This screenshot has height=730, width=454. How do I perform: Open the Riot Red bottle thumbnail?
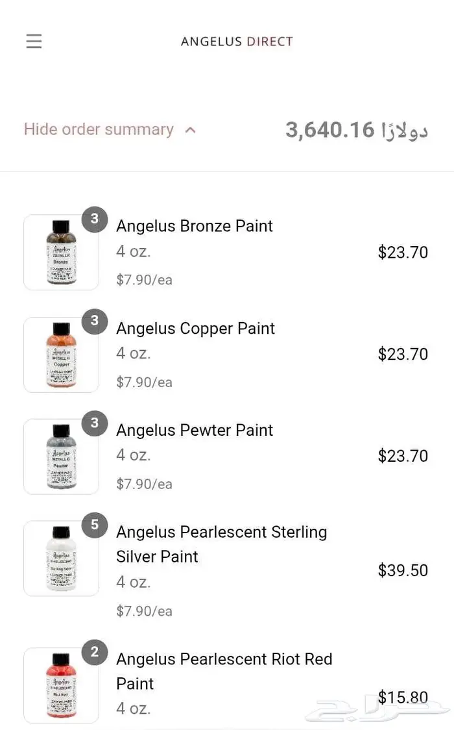[x=61, y=686]
